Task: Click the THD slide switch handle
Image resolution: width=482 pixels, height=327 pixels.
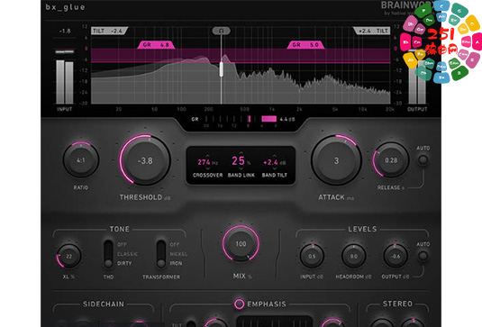Action: [108, 263]
